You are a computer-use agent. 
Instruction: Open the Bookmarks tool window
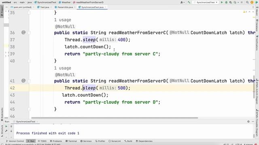(x=2, y=114)
